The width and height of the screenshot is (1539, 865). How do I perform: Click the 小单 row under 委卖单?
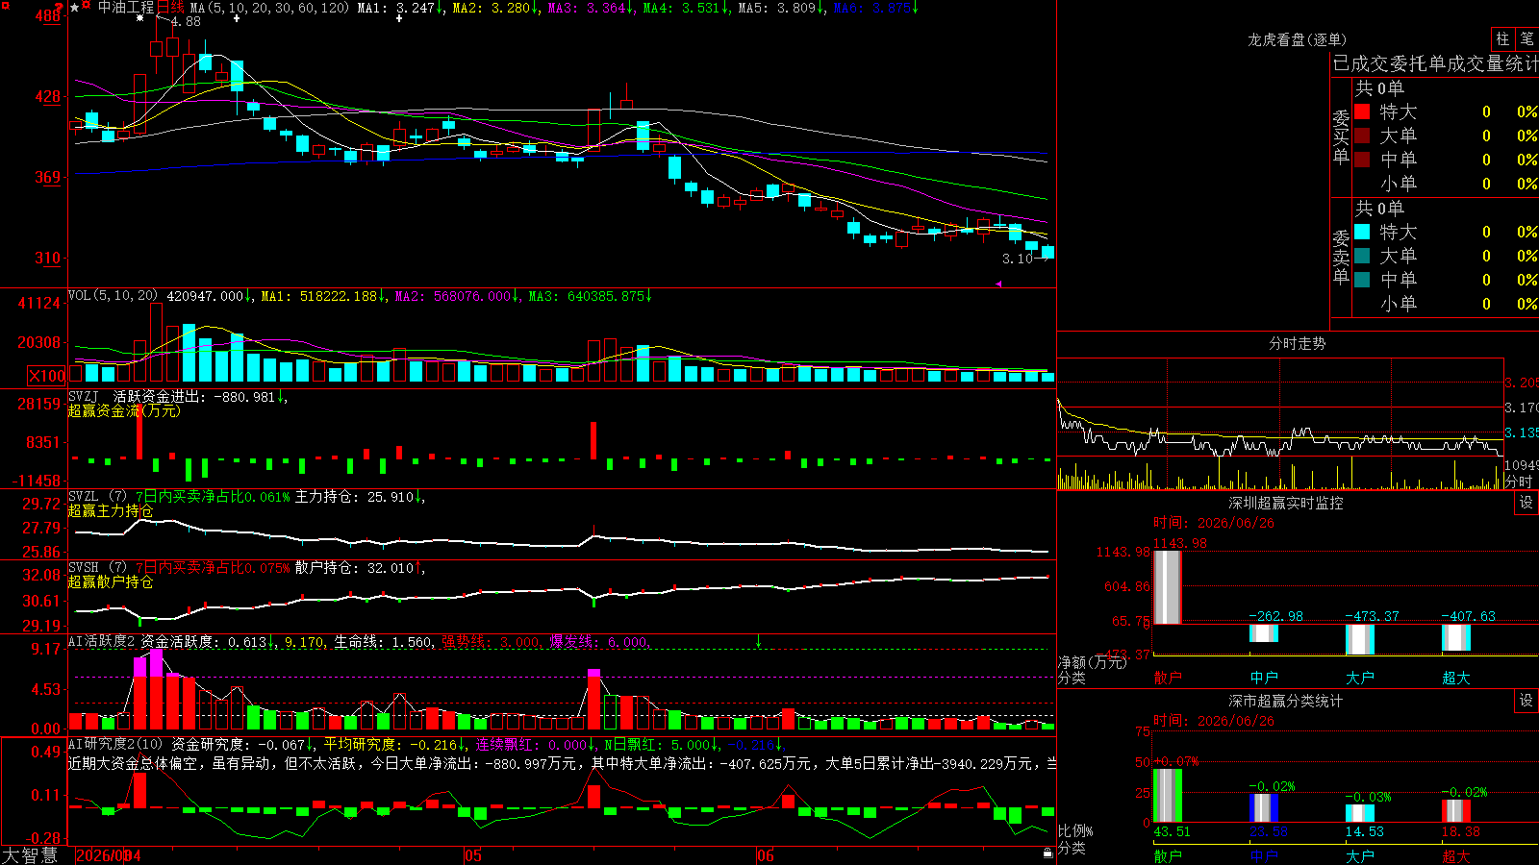click(x=1446, y=304)
